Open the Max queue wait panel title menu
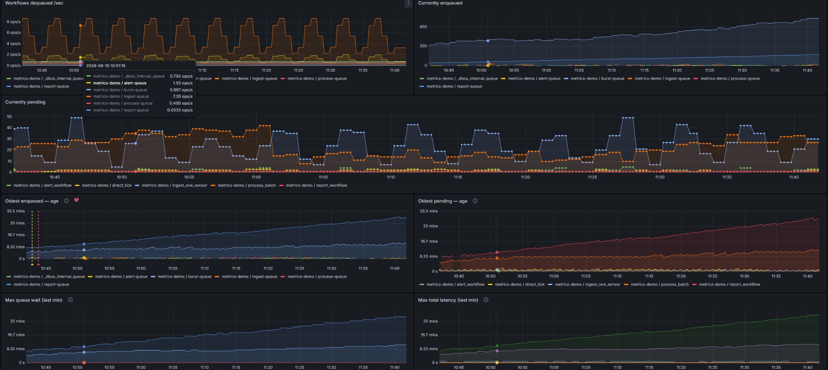Viewport: 828px width, 370px height. coord(34,300)
